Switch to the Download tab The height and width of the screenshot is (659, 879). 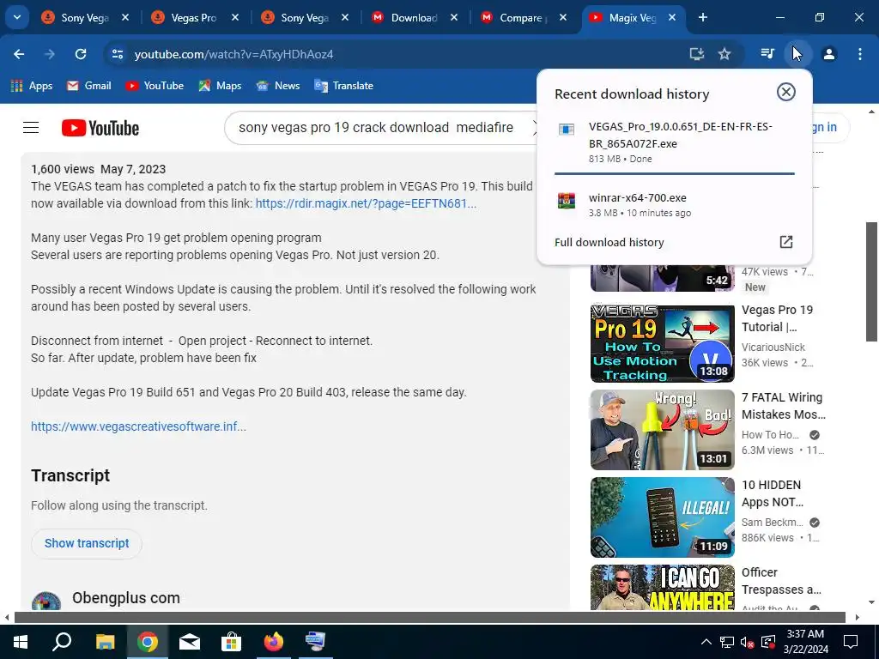tap(415, 17)
